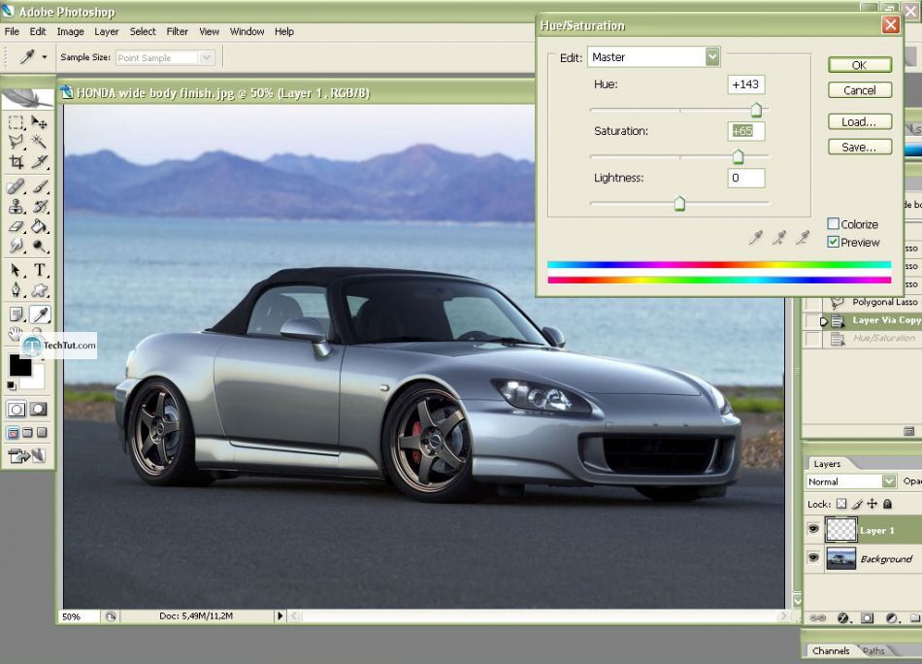Select the Slice tool
922x664 pixels.
click(x=39, y=161)
